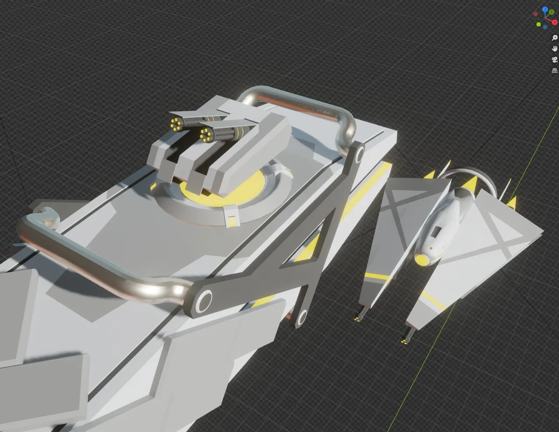Toggle the camera view icon

click(x=555, y=59)
